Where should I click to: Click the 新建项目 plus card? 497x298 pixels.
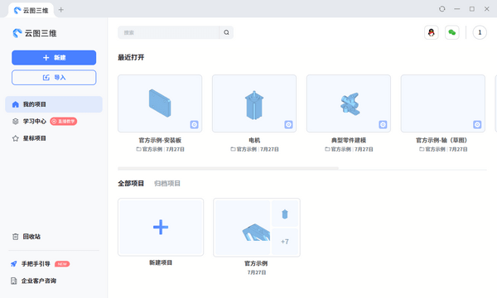161,227
